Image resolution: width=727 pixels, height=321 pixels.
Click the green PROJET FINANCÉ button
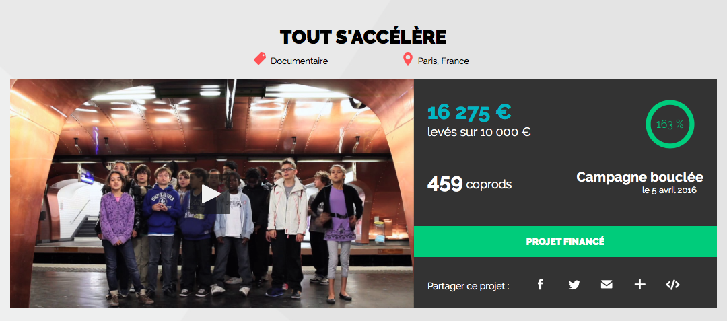(565, 242)
